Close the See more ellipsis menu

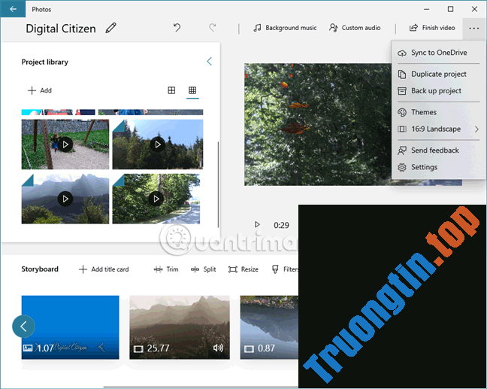[473, 28]
